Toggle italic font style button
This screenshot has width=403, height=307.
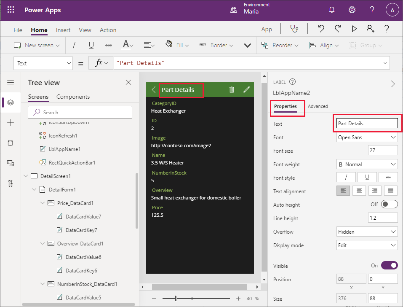pyautogui.click(x=346, y=178)
